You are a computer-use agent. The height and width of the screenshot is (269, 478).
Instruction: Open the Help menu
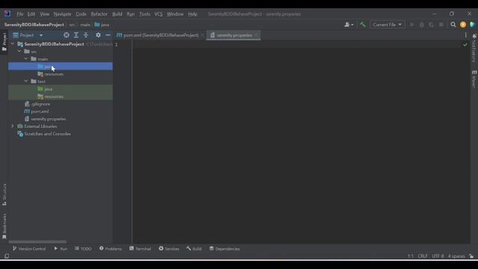(193, 14)
